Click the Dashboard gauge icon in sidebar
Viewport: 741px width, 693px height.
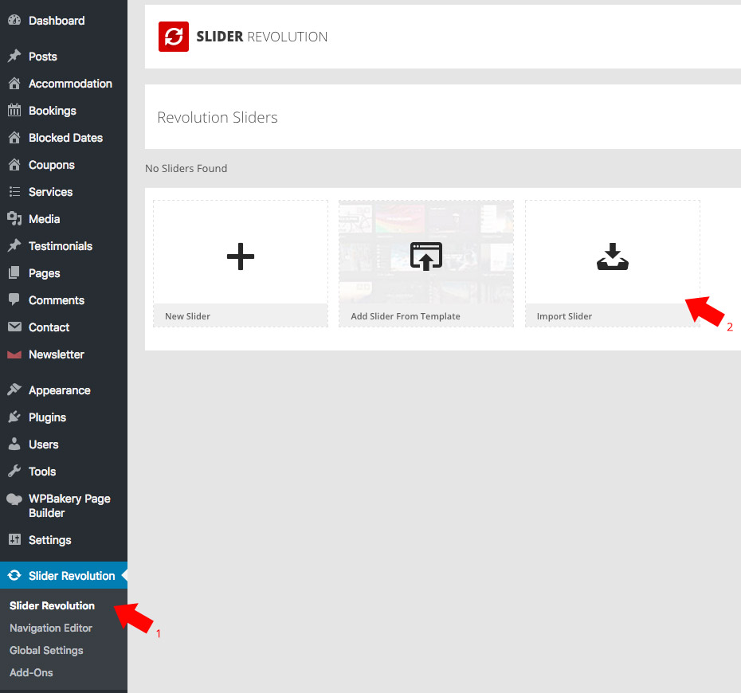tap(14, 21)
